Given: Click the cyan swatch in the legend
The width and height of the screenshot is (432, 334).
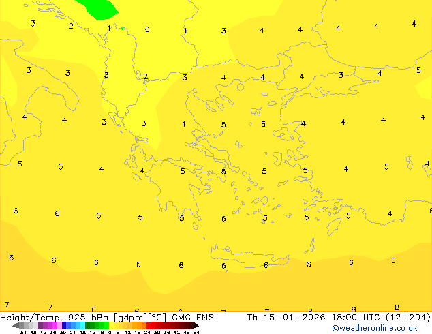Looking at the screenshot, I should tap(82, 325).
